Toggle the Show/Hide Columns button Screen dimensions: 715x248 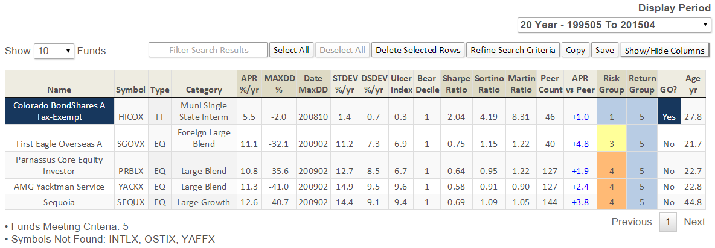coord(664,51)
